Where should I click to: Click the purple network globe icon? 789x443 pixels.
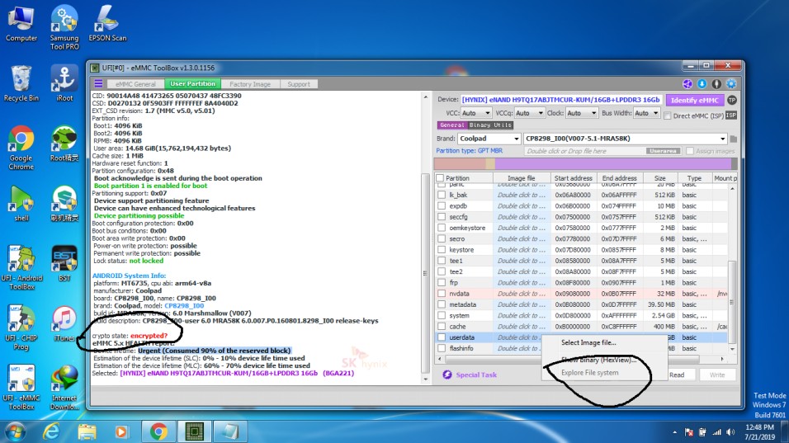coord(687,84)
